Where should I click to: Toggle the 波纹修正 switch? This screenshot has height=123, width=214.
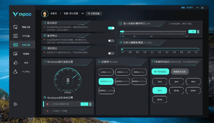point(111,54)
